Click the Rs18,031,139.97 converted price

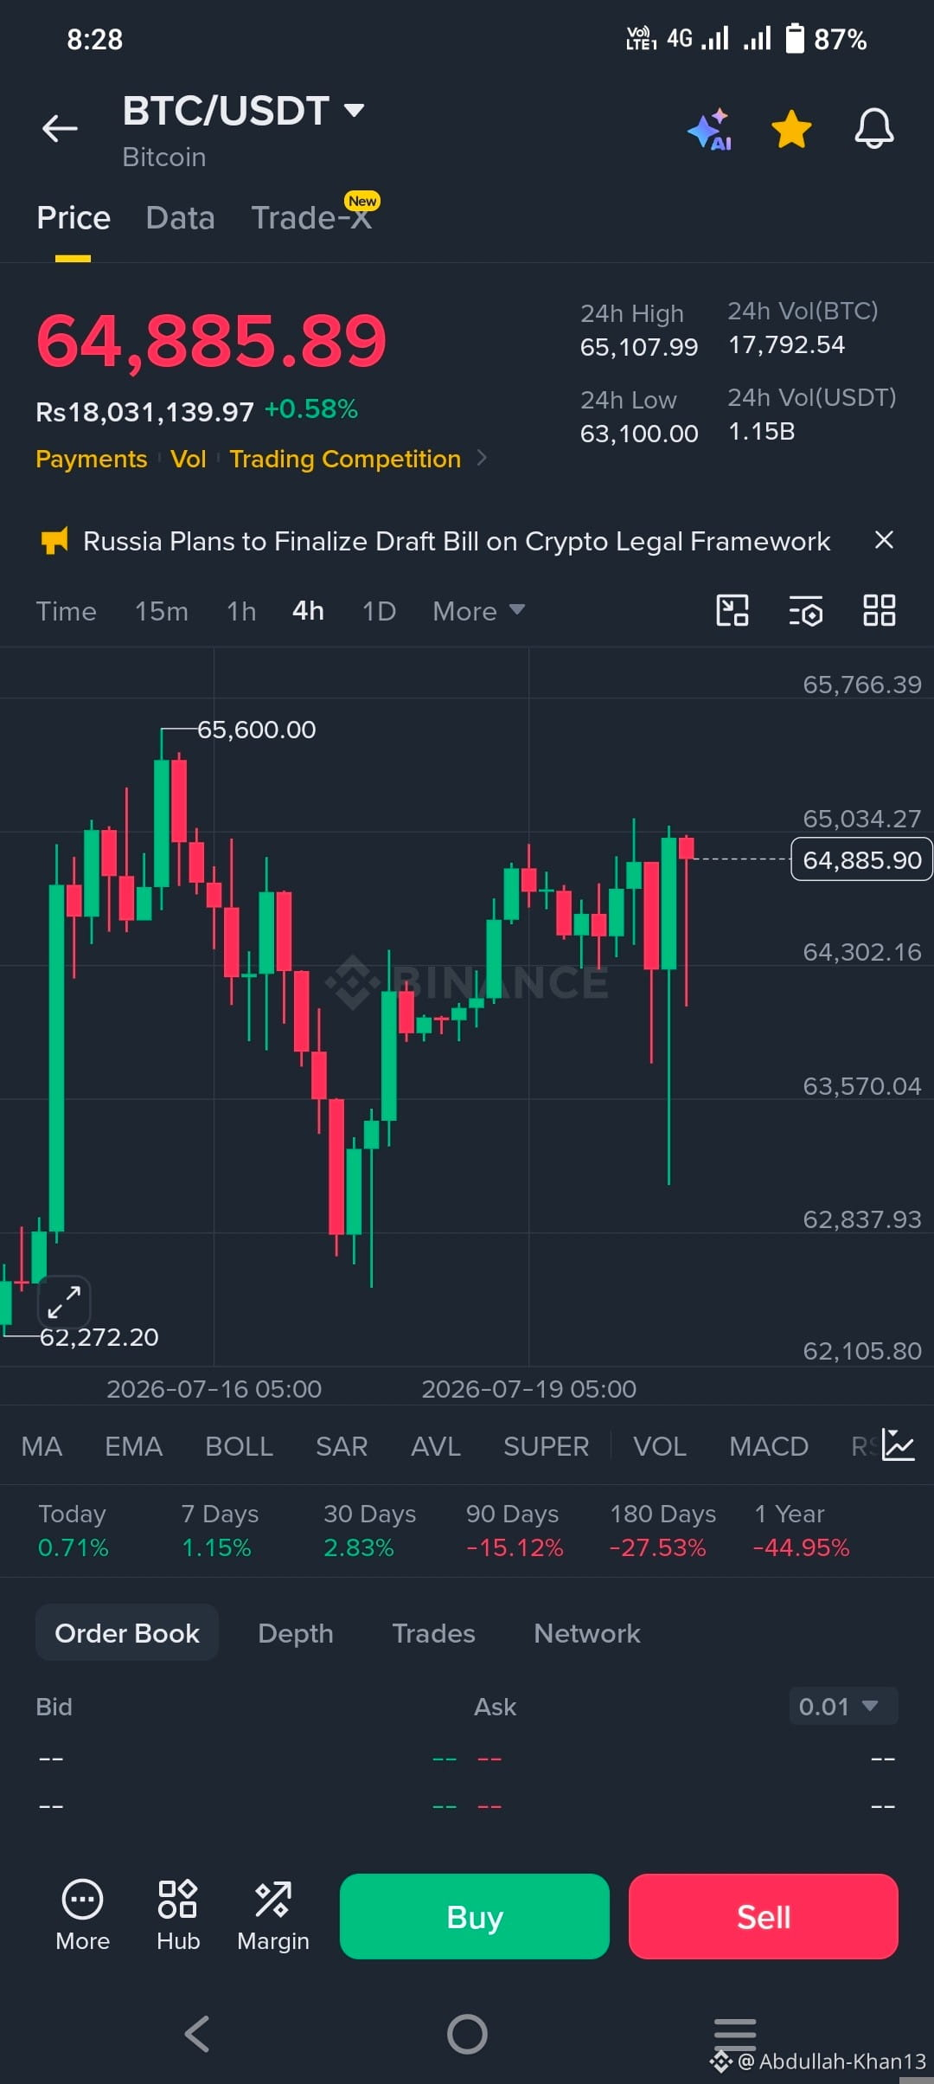[144, 412]
